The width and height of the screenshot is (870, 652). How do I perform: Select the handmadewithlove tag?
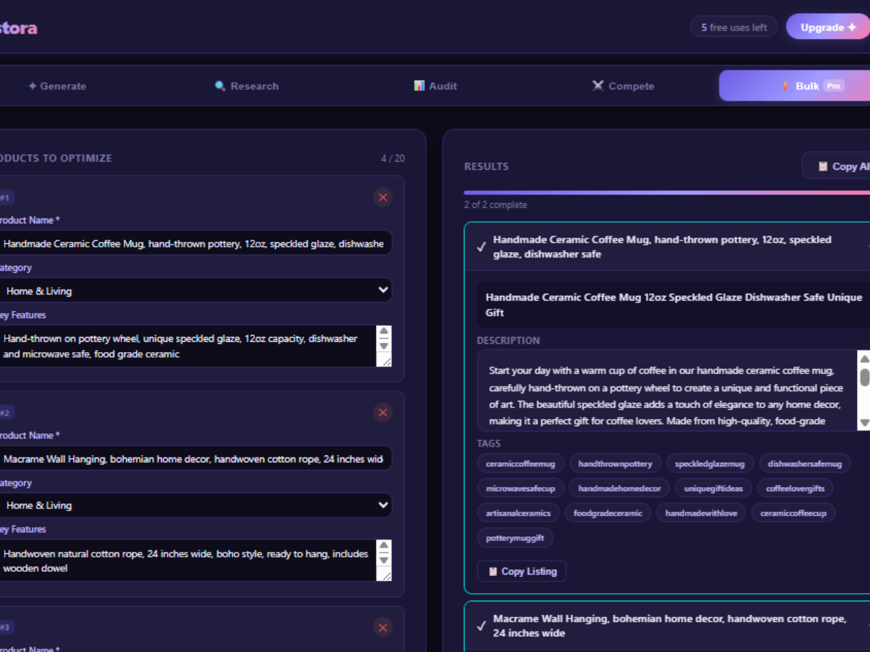pyautogui.click(x=701, y=513)
